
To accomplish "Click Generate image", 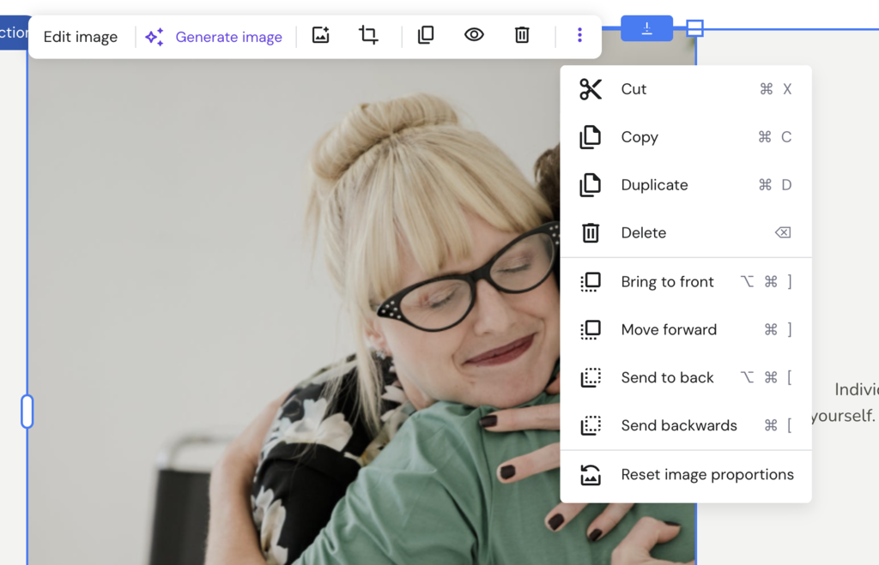I will point(215,36).
